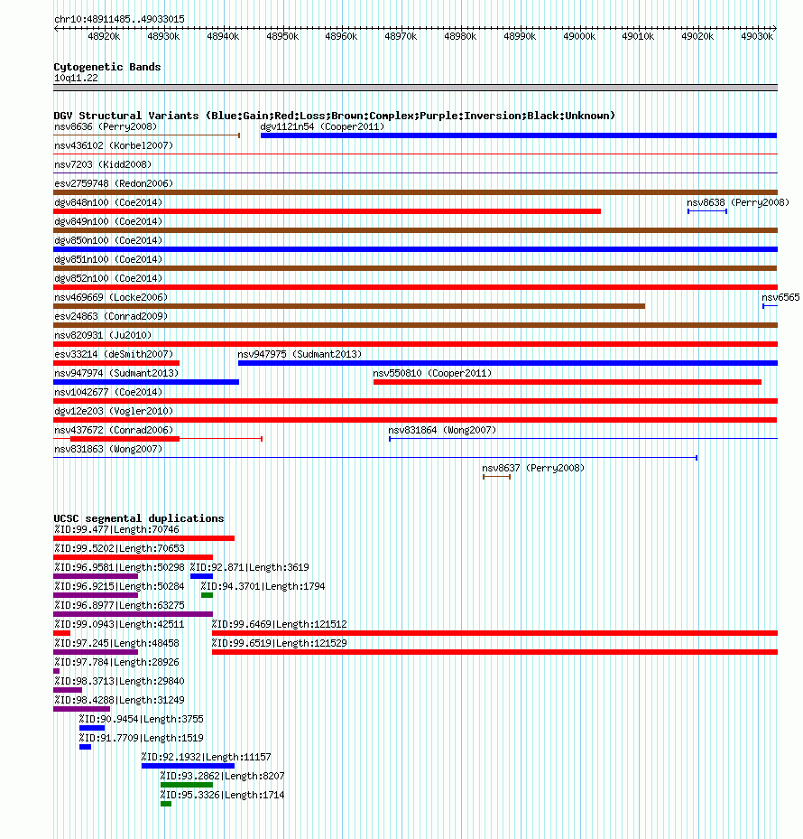Select the %ID:96.9581 Length:50298 purple bar

[x=96, y=576]
